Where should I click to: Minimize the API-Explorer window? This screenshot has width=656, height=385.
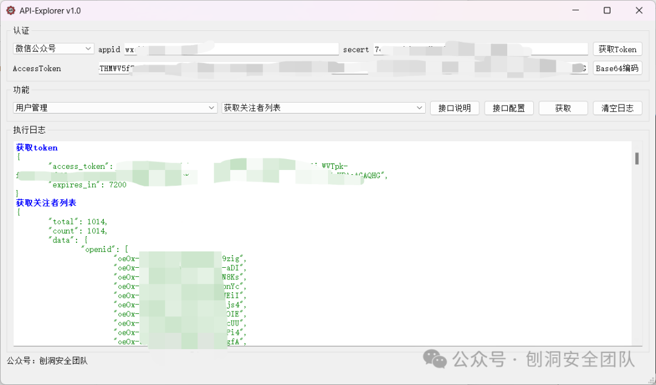coord(576,10)
